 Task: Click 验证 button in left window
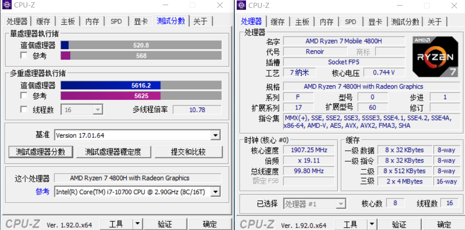[x=164, y=224]
